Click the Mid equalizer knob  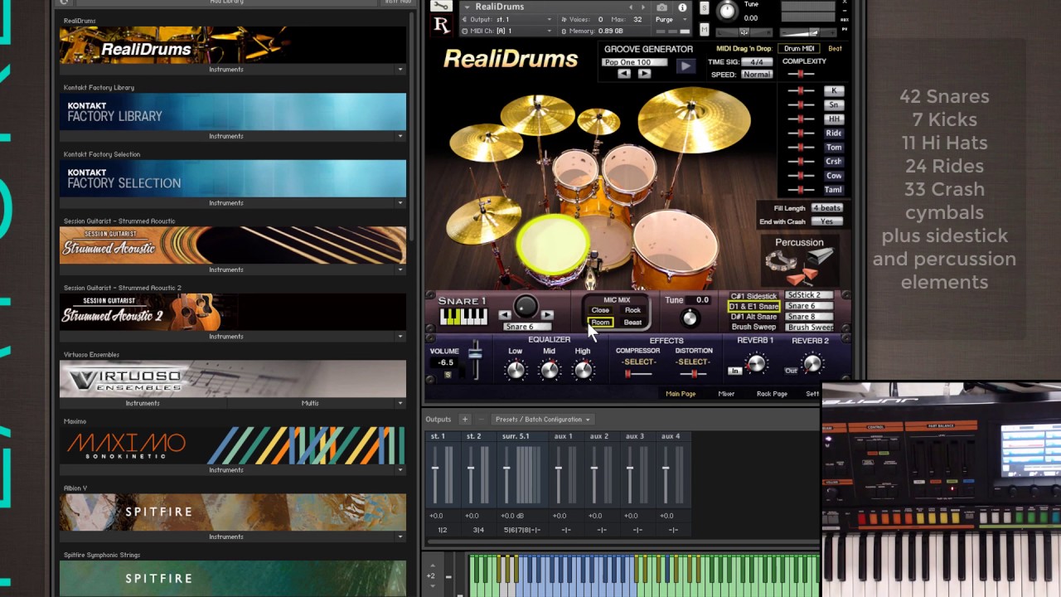tap(549, 370)
